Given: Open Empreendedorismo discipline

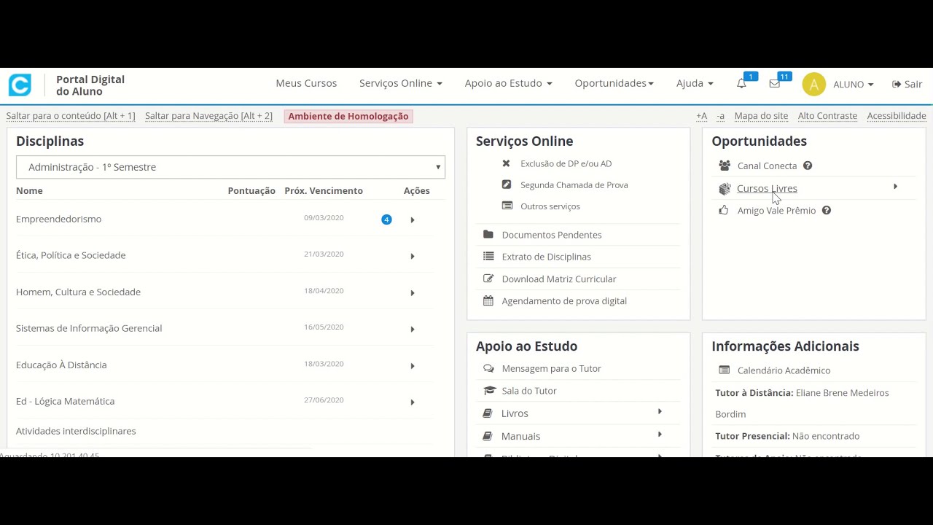Looking at the screenshot, I should 58,219.
